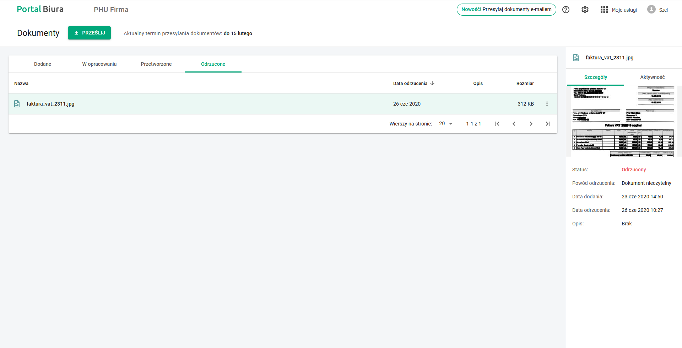The width and height of the screenshot is (682, 348).
Task: Show the Aktywność tab in details panel
Action: [x=652, y=77]
